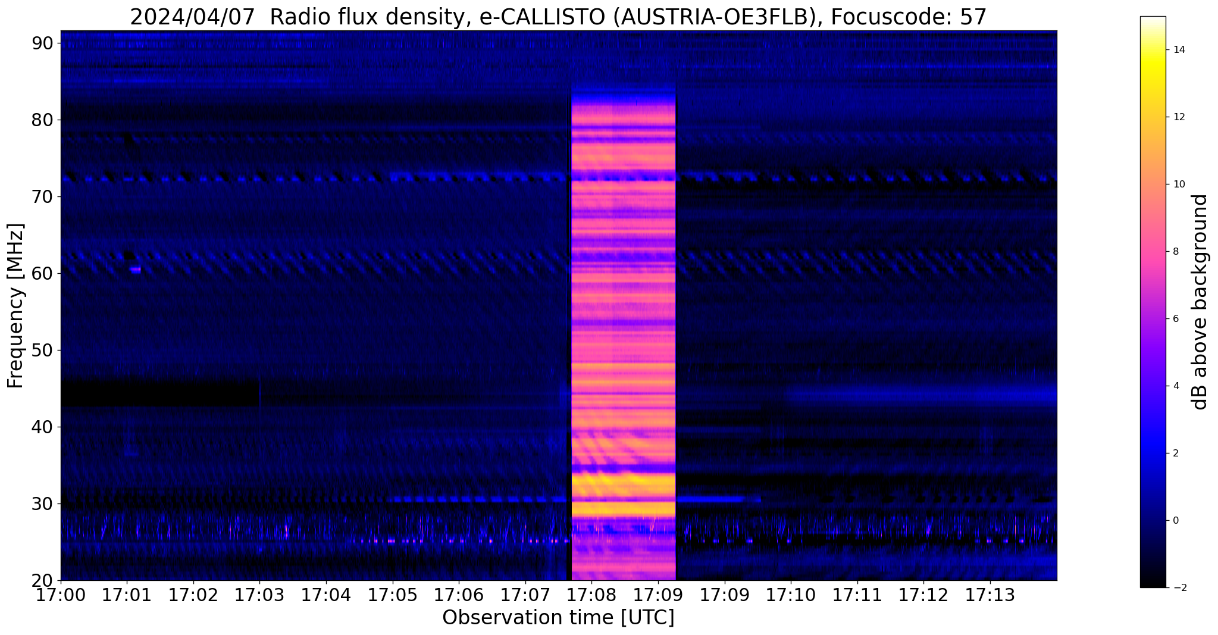Click the 17:12 time tick label
Image resolution: width=1218 pixels, height=635 pixels.
924,596
